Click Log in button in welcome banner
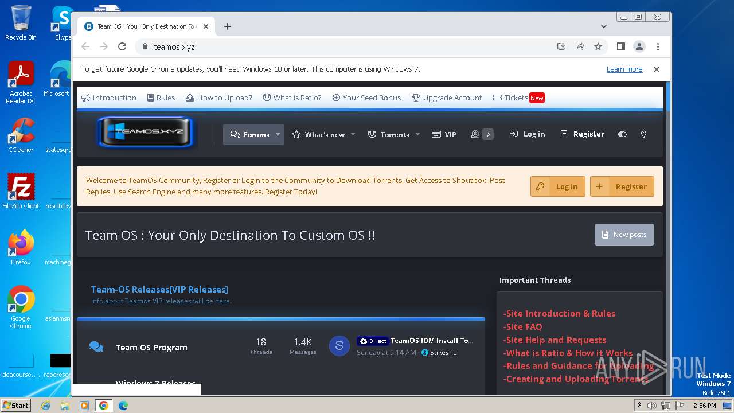This screenshot has height=413, width=734. (558, 186)
